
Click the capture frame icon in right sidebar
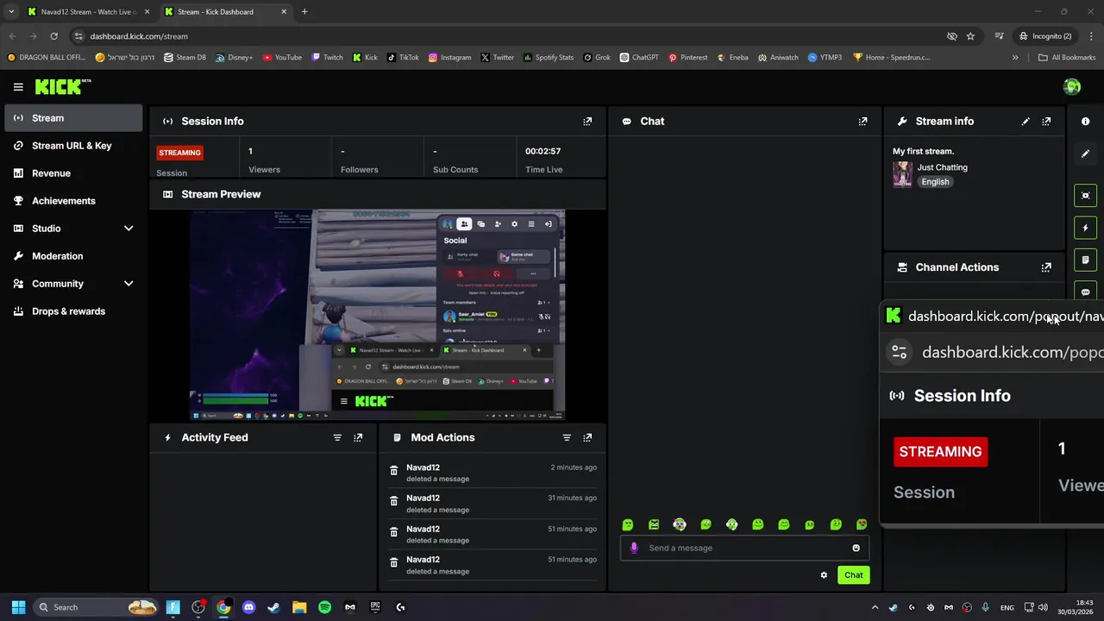pos(1085,196)
